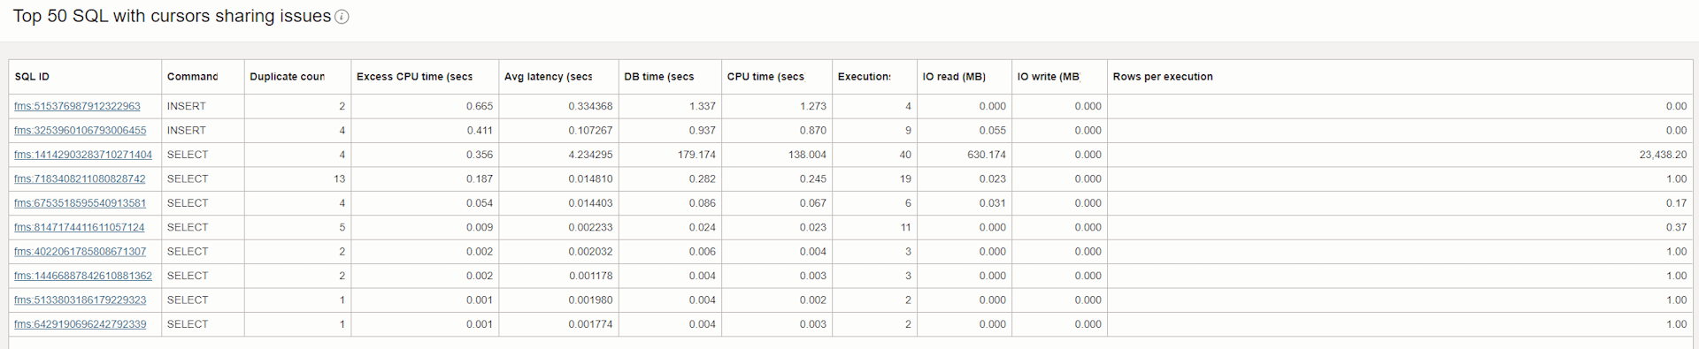Select the 1.337 DB time cell
This screenshot has width=1699, height=349.
[x=670, y=106]
